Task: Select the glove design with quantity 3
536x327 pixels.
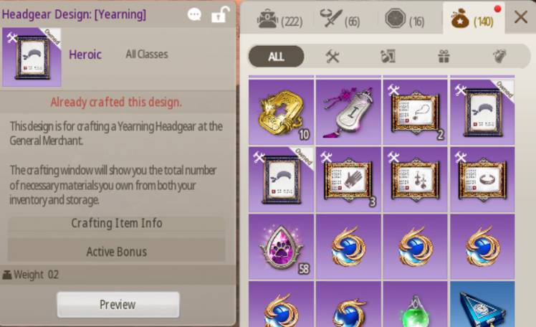Action: [348, 179]
